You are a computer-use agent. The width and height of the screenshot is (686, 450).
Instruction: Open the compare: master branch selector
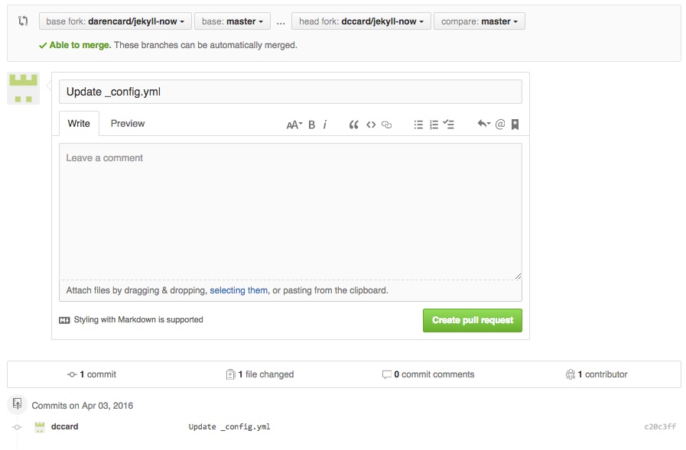479,21
